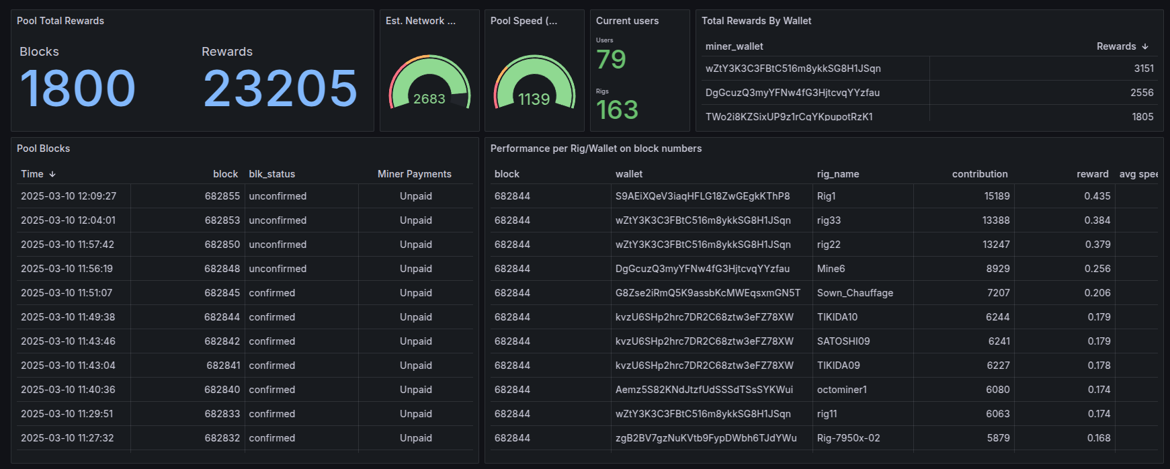Sort wallets by miner_wallet header
Screen dimensions: 1170x469
point(735,46)
